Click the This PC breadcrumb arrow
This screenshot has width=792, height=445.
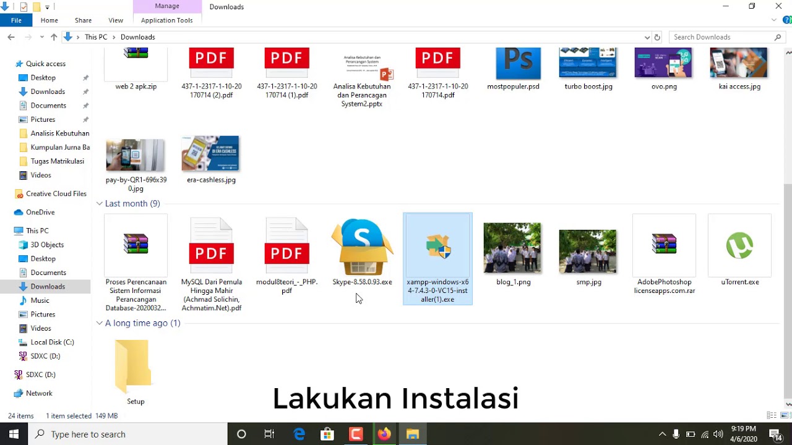tap(113, 37)
